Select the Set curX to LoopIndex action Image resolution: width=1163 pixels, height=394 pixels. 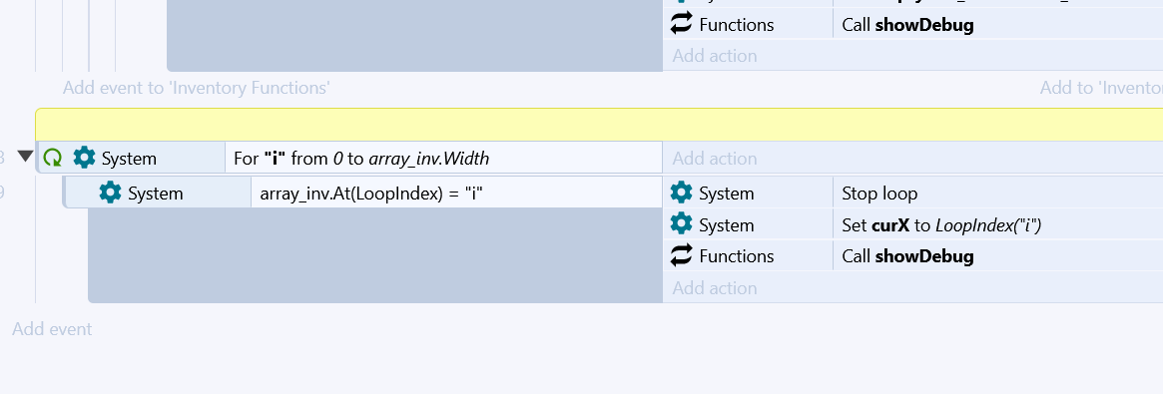coord(997,224)
